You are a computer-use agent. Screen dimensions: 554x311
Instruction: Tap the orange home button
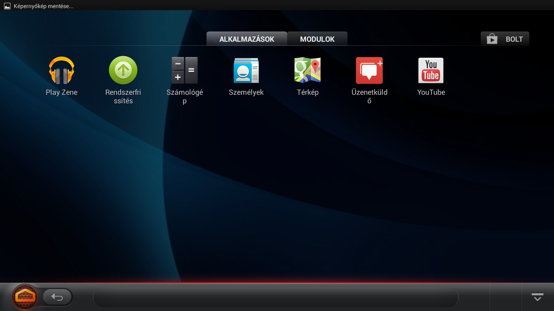pos(25,297)
